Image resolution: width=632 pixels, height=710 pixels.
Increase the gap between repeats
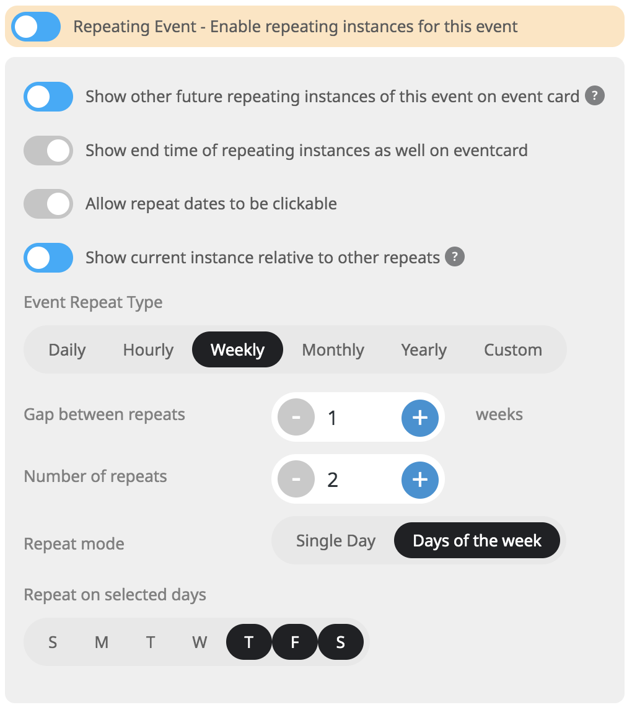coord(420,418)
